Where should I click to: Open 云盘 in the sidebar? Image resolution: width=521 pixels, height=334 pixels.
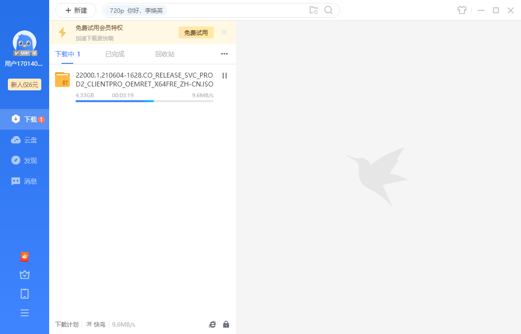[x=25, y=140]
